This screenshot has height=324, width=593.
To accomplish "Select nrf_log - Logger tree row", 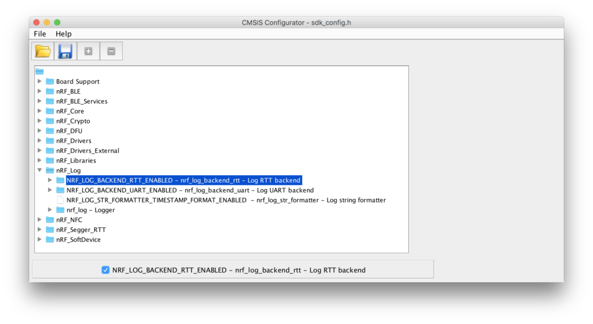I will coord(90,210).
